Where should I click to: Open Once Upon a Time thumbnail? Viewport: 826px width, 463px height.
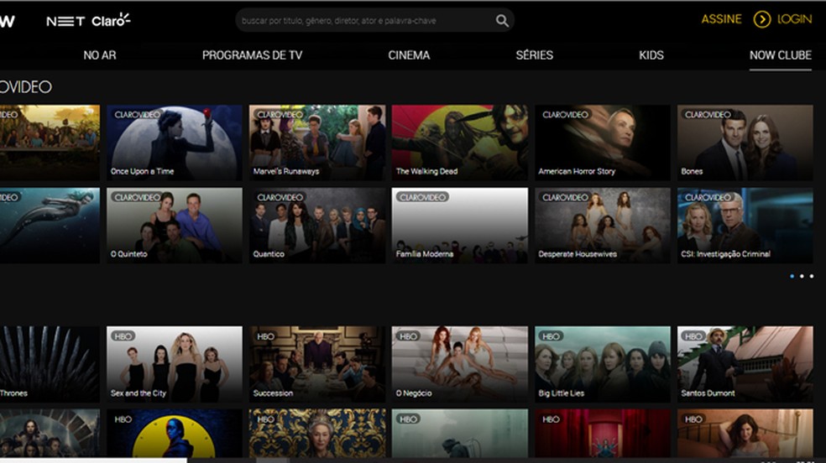pos(175,143)
